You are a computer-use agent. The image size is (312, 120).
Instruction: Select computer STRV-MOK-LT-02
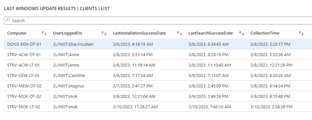coord(24,107)
